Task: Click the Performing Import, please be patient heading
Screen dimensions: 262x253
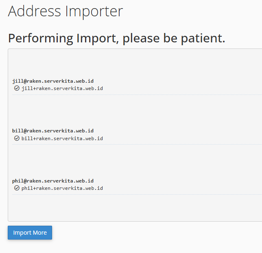Action: [117, 38]
